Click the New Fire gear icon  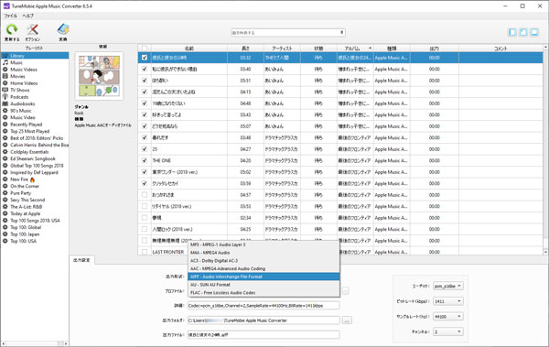[5, 179]
